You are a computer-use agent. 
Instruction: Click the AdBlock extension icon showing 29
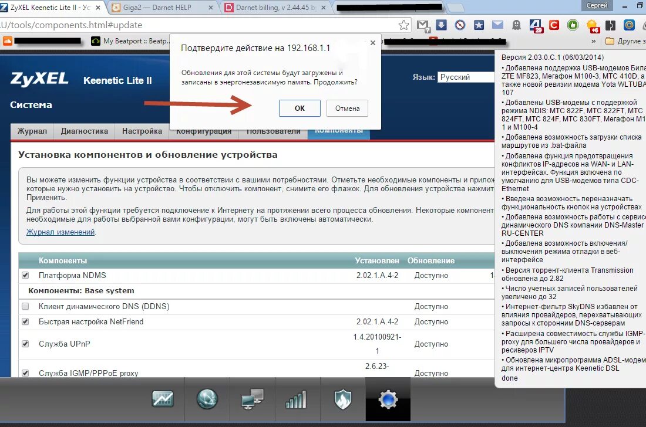pyautogui.click(x=536, y=25)
